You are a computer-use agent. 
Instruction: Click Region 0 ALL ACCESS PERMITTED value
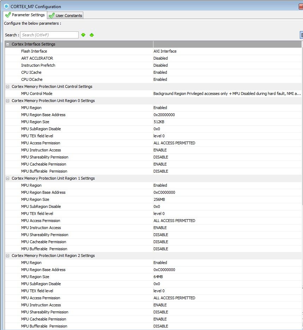coord(174,143)
